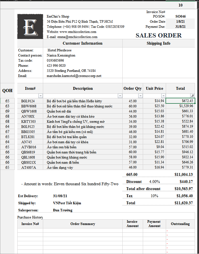Viewport: 199px width, 254px height.
Task: Open the Description column filter dropdown
Action: [120, 96]
